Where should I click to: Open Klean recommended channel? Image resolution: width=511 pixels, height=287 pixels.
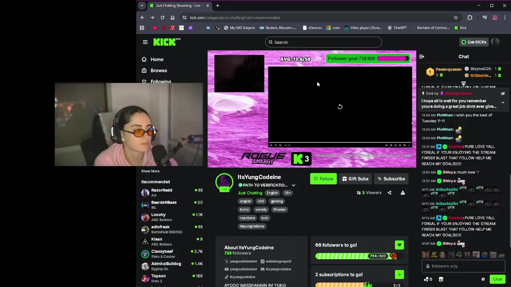[172, 242]
